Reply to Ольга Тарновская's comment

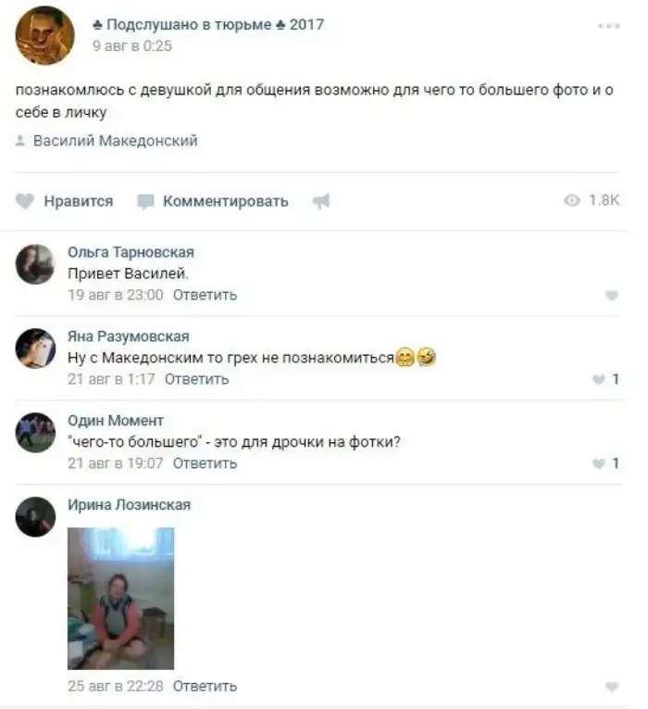(205, 296)
